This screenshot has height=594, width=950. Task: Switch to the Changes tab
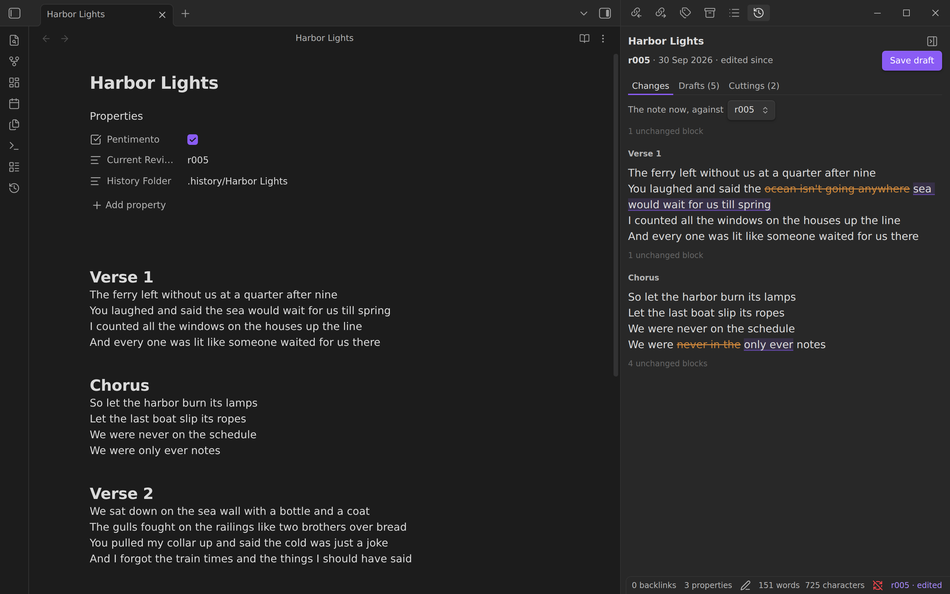click(650, 86)
